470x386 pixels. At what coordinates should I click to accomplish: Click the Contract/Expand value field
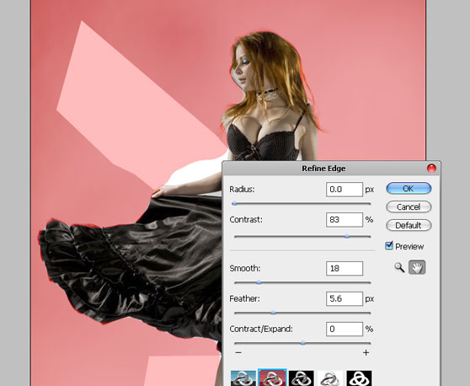[x=344, y=329]
